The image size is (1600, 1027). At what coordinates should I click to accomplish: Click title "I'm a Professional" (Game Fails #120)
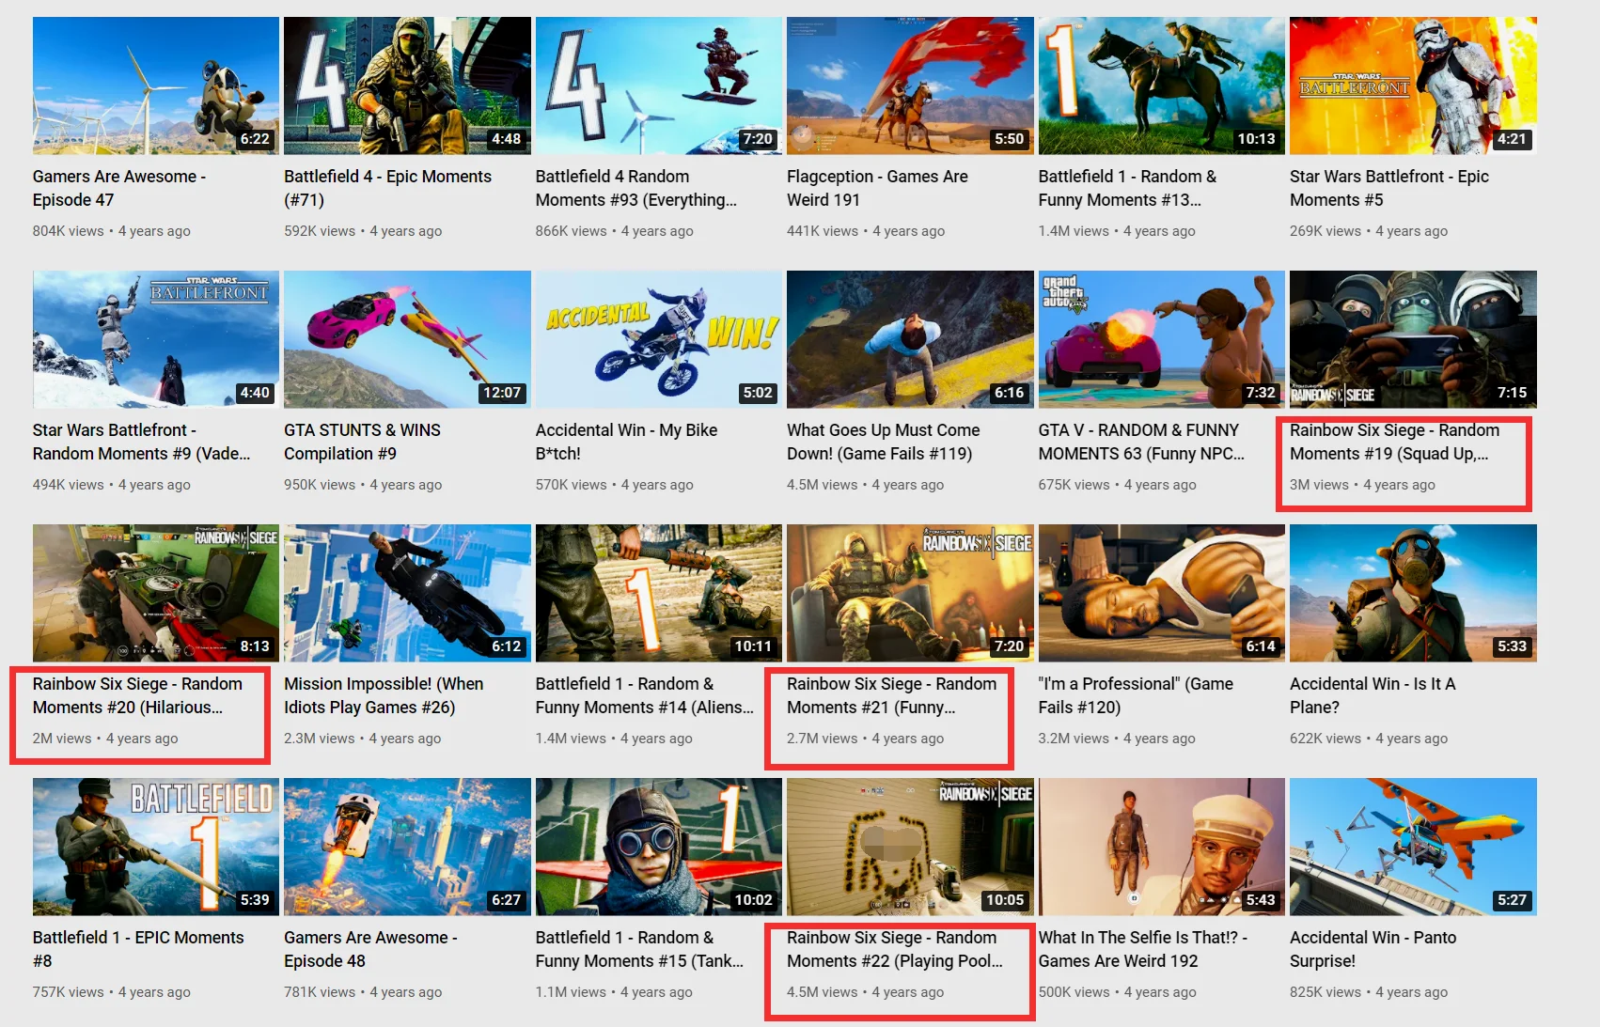coord(1136,695)
